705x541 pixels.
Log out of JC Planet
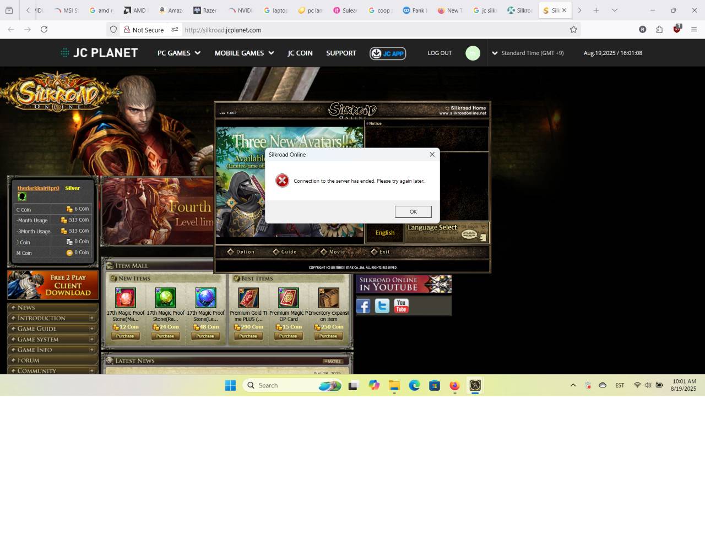[x=440, y=53]
